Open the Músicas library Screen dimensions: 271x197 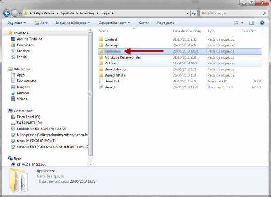click(23, 93)
